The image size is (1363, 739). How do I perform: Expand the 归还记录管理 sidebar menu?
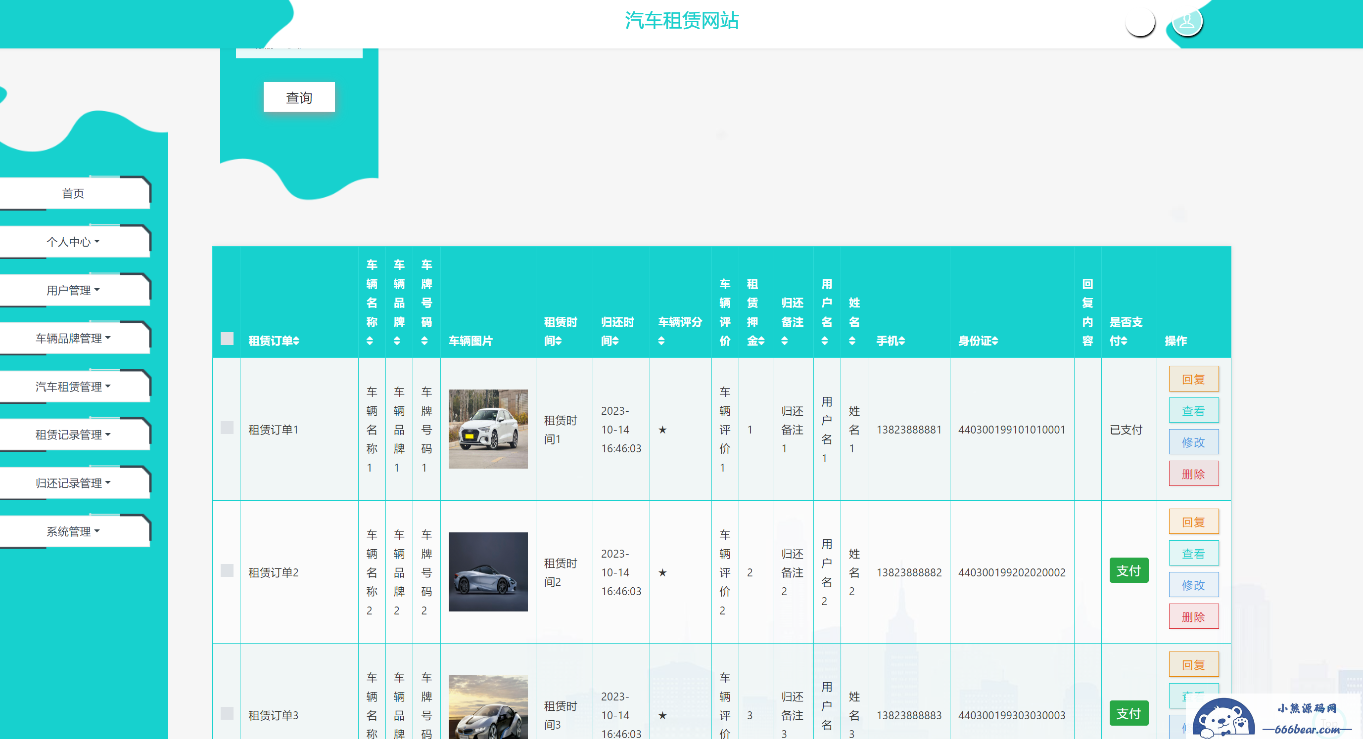tap(73, 483)
